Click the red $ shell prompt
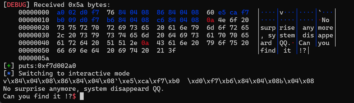The width and height of the screenshot is (354, 103). point(74,96)
